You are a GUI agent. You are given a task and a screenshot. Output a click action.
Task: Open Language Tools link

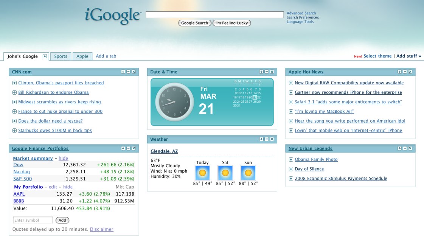point(300,22)
